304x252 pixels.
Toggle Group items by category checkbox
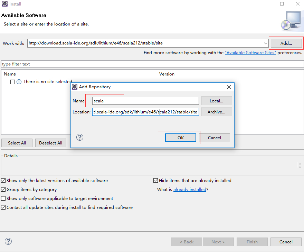point(3,190)
